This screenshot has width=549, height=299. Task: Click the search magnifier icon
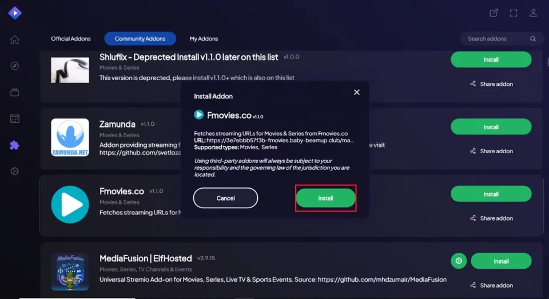[533, 39]
